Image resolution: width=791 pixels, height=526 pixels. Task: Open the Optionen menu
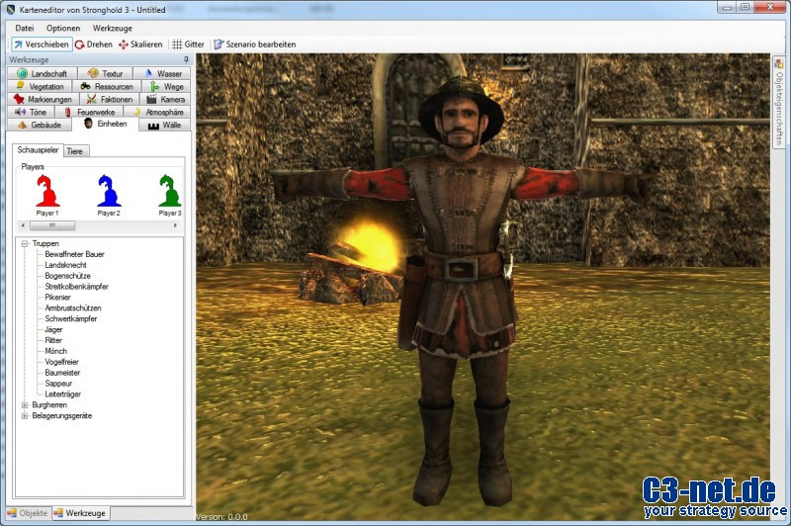tap(63, 29)
